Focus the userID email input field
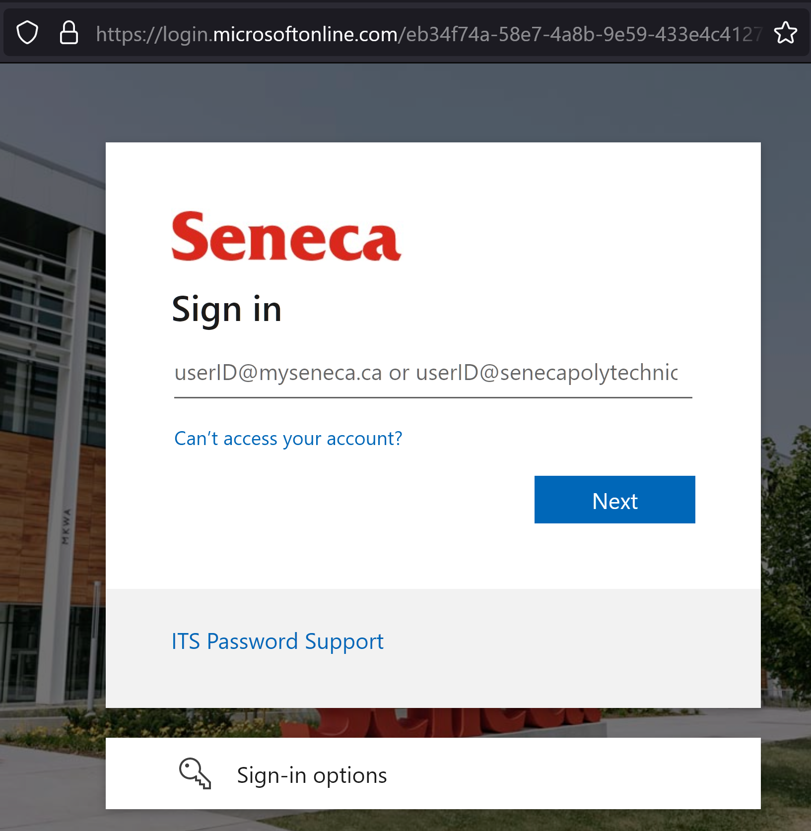811x831 pixels. click(426, 373)
